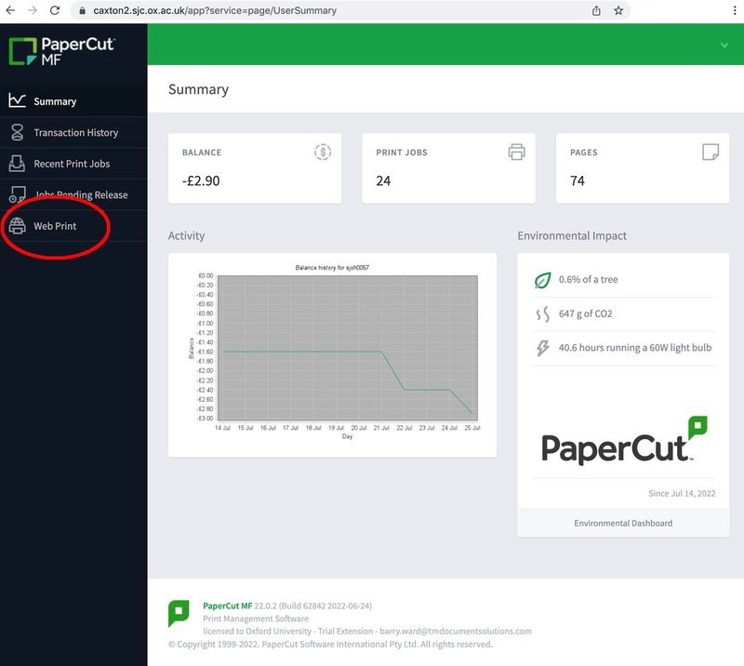Click the CO2 fumes icon
The image size is (744, 666).
point(542,313)
